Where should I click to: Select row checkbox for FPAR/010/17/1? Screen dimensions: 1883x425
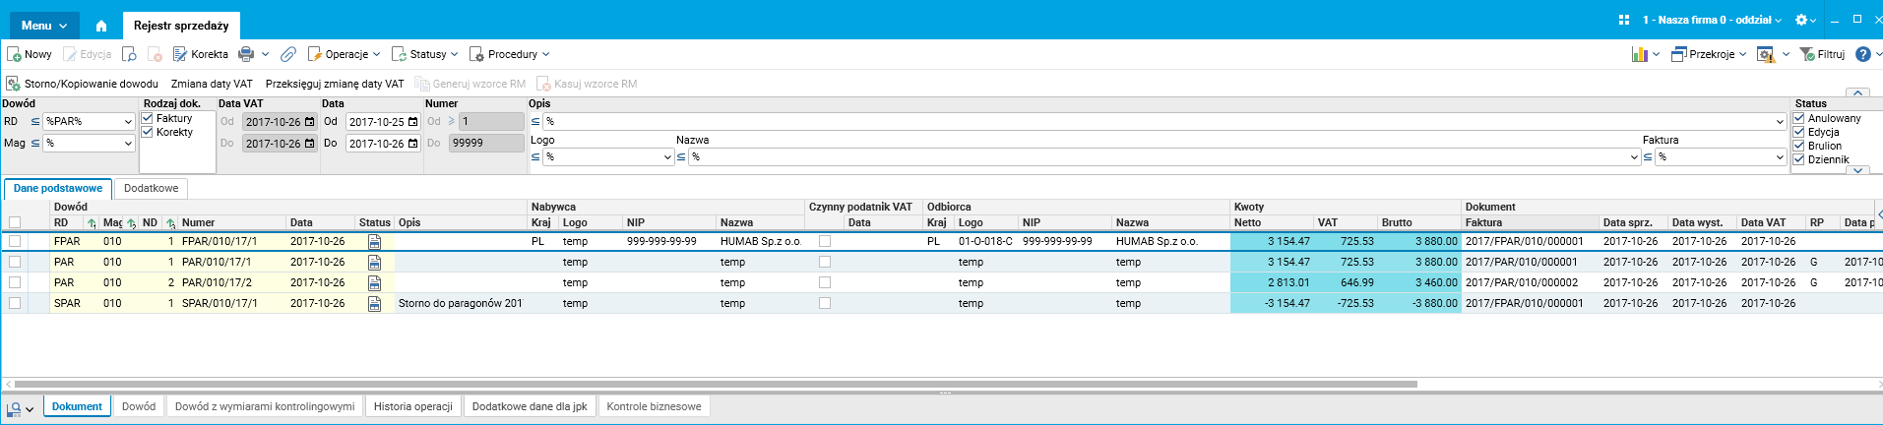(x=15, y=241)
